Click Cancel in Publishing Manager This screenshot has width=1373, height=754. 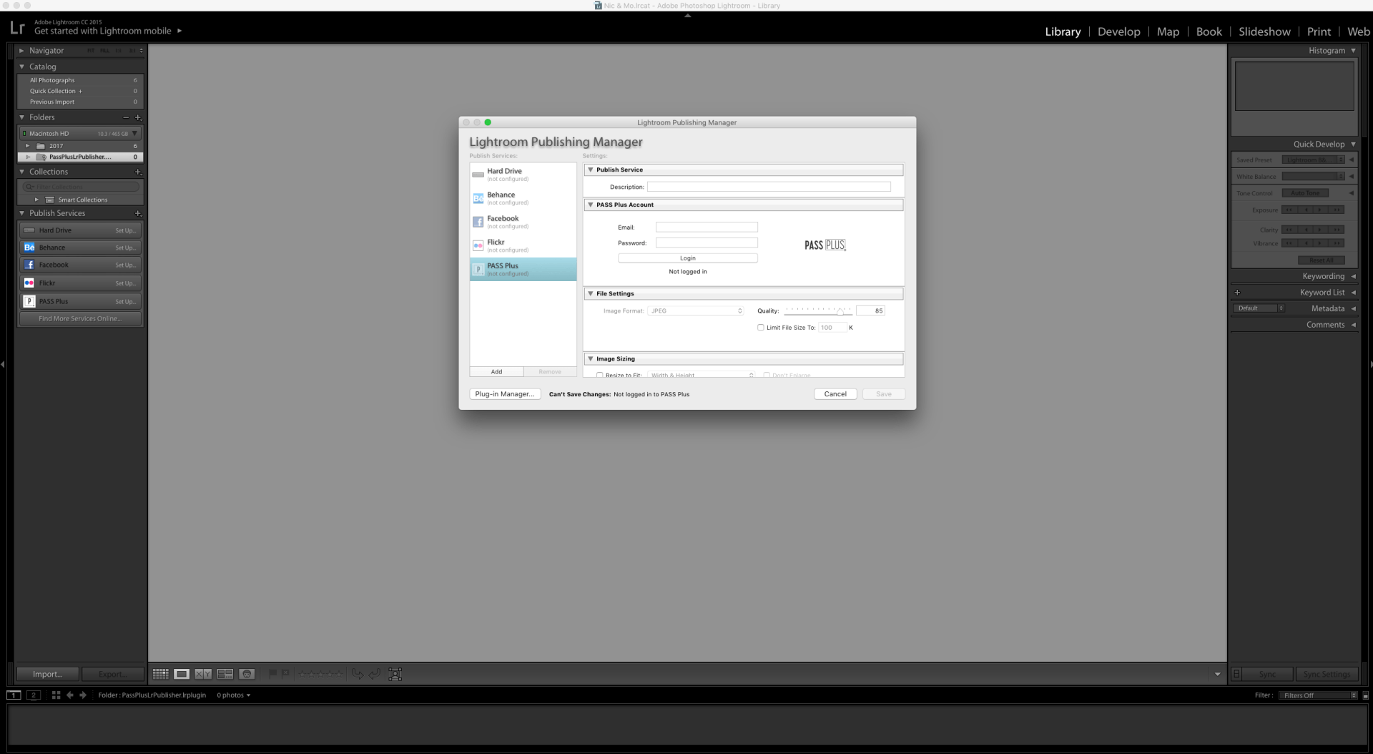pyautogui.click(x=835, y=394)
